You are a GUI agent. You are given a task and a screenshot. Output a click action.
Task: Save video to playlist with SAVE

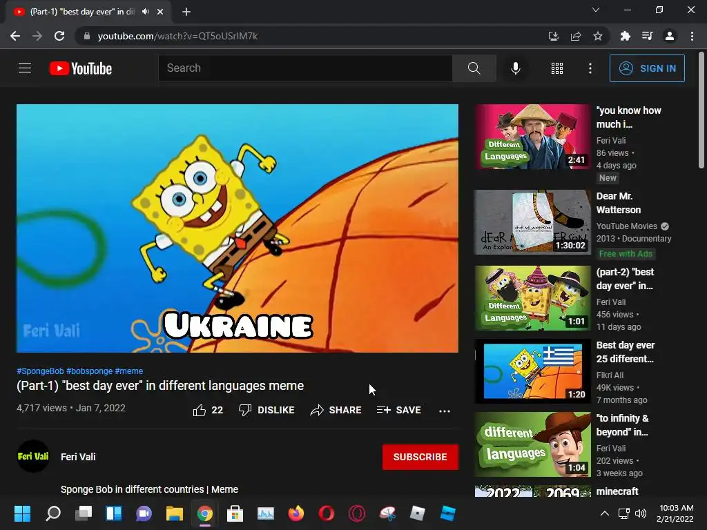399,410
